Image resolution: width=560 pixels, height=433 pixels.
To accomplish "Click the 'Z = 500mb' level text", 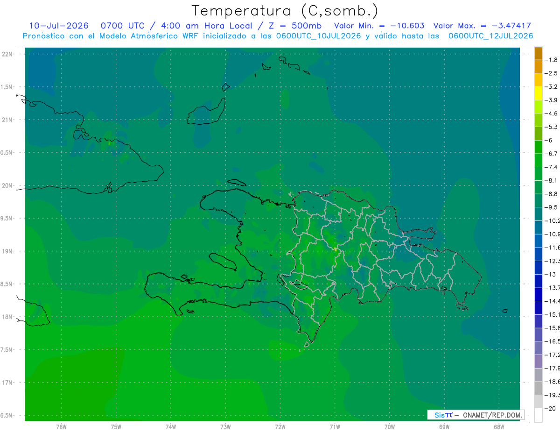I will (x=295, y=26).
